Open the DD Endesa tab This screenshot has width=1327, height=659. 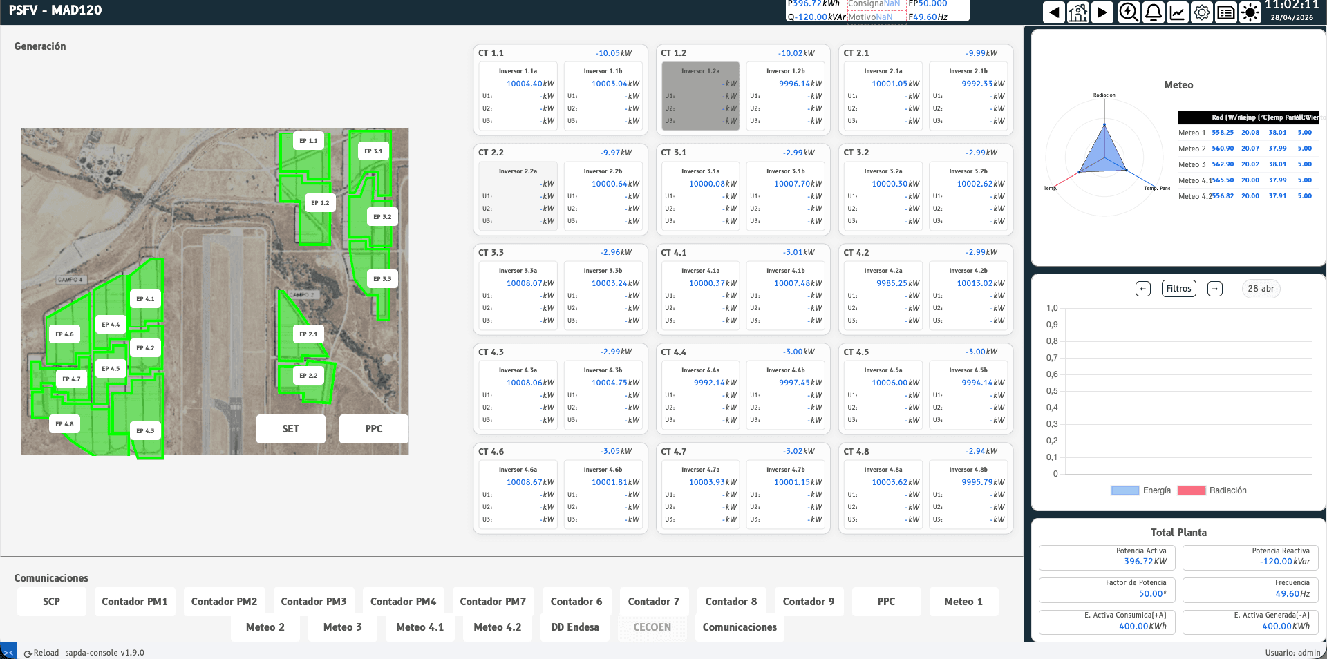tap(575, 627)
